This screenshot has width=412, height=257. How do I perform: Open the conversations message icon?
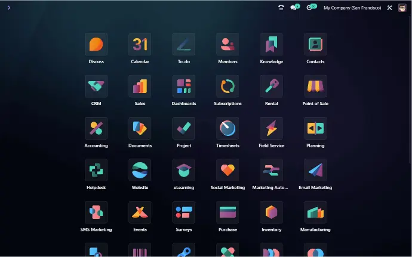point(294,7)
